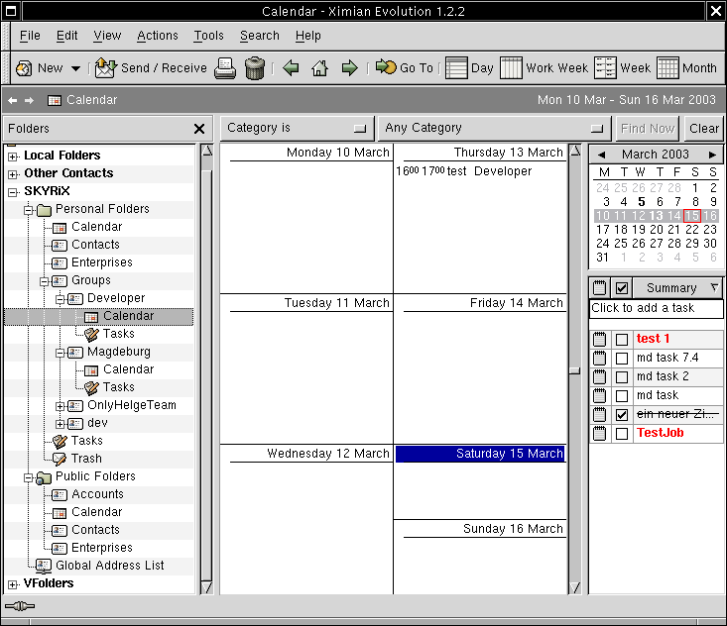Open the View menu
Viewport: 727px width, 626px height.
(x=107, y=36)
